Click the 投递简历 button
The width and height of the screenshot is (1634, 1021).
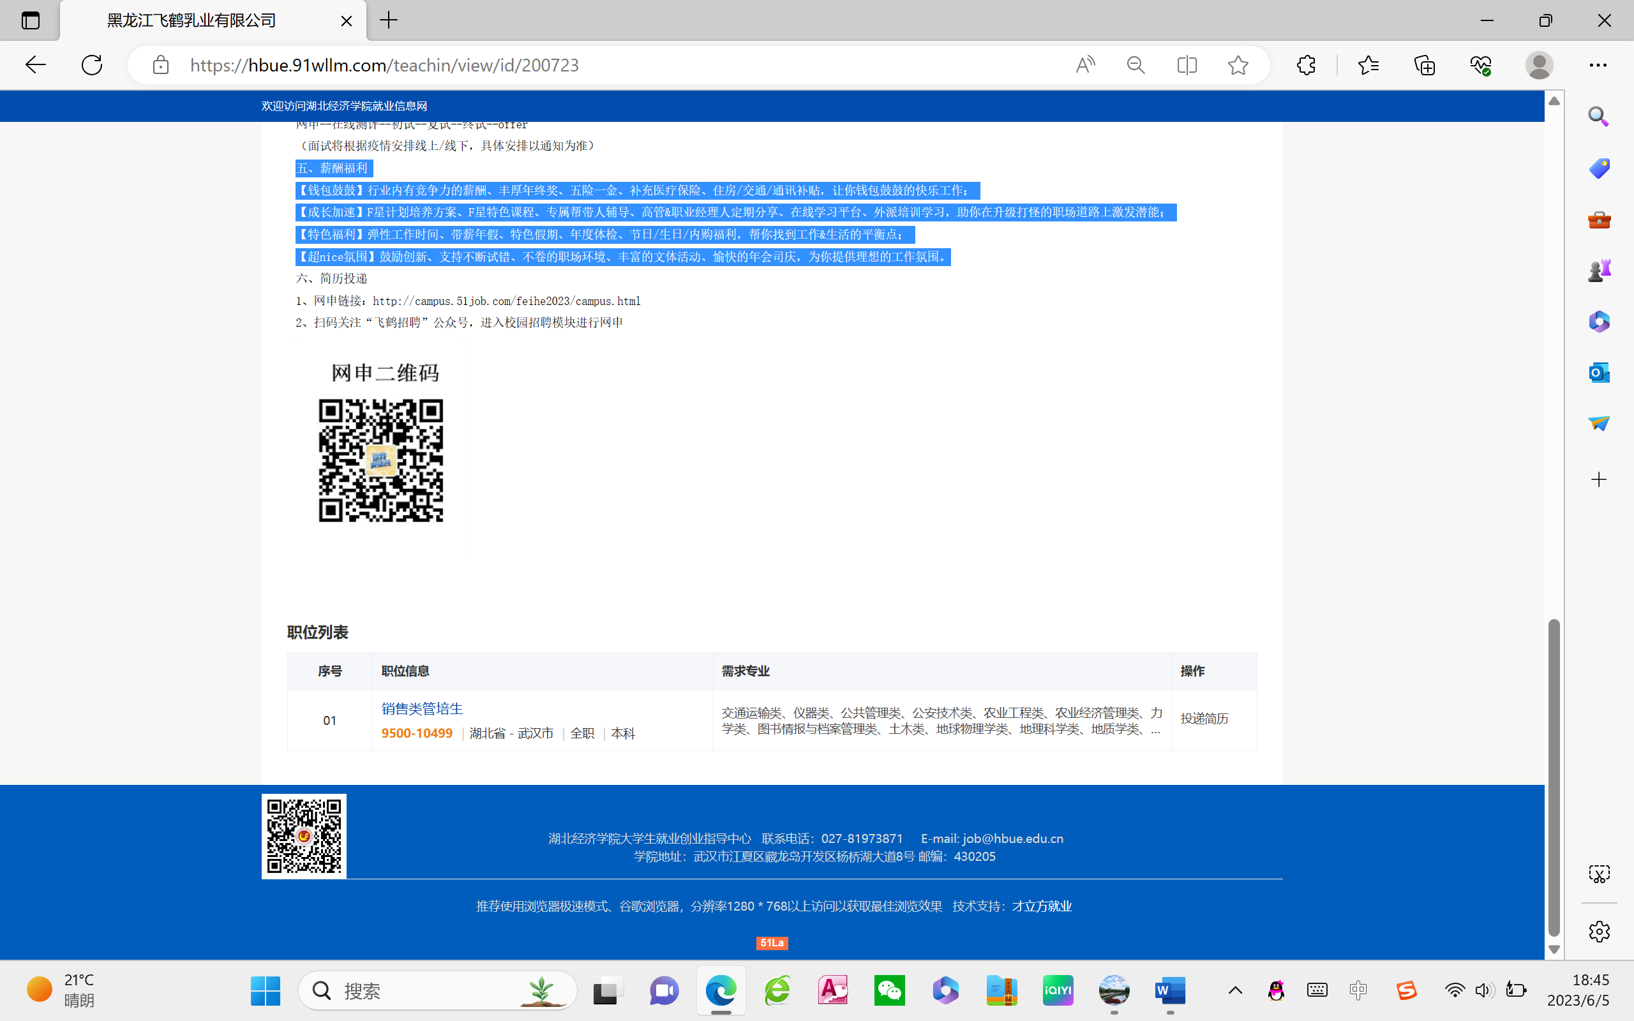pyautogui.click(x=1204, y=719)
